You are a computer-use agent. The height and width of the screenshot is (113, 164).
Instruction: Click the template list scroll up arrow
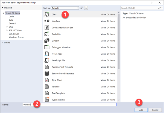119,12
